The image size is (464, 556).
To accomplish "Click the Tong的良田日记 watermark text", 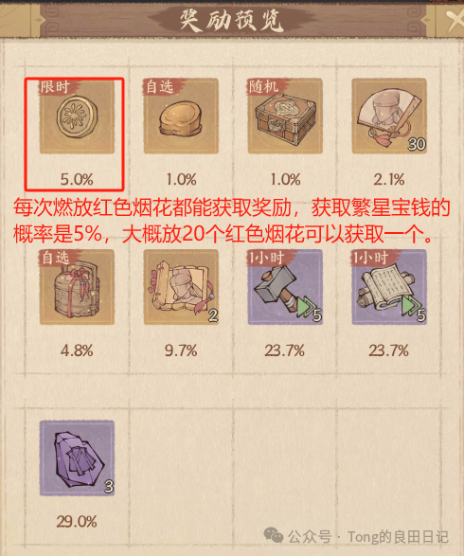I will coord(398,537).
